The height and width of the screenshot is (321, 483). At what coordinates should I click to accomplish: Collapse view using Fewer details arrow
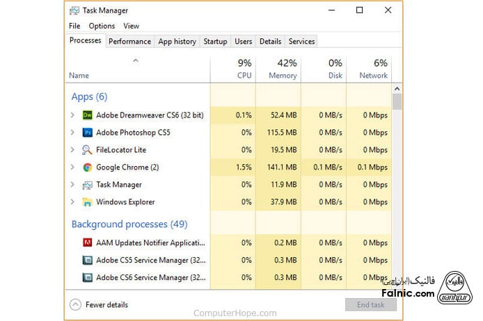tap(75, 304)
